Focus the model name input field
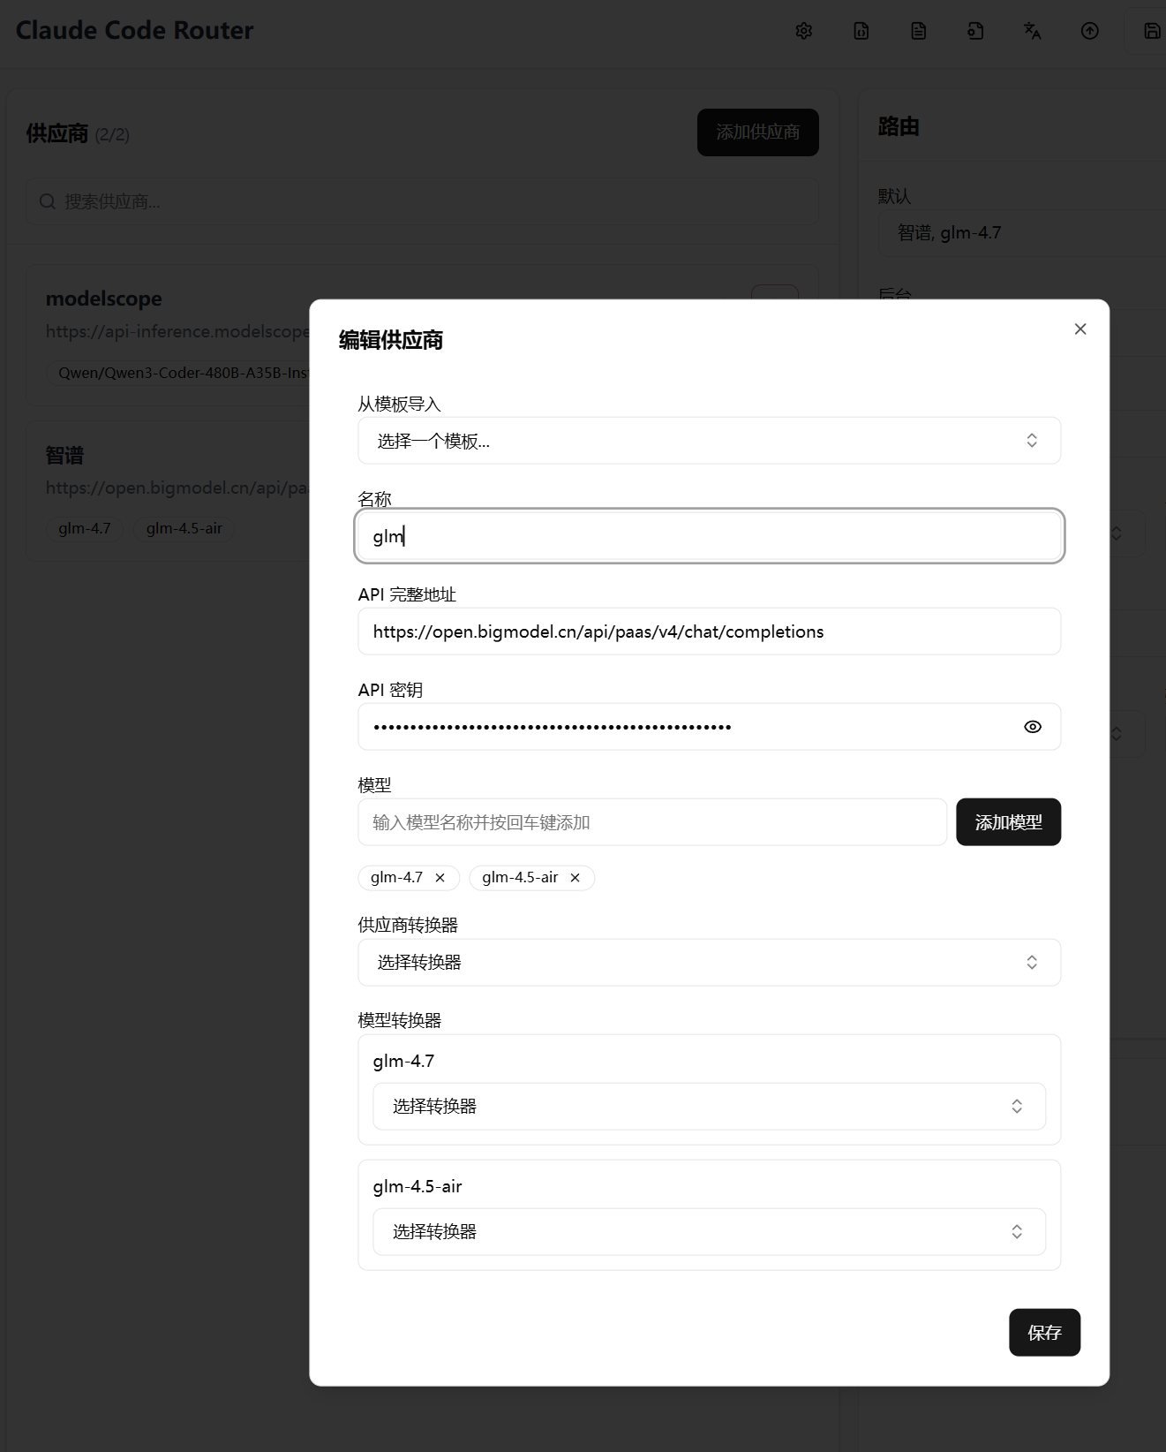This screenshot has height=1452, width=1166. tap(652, 822)
